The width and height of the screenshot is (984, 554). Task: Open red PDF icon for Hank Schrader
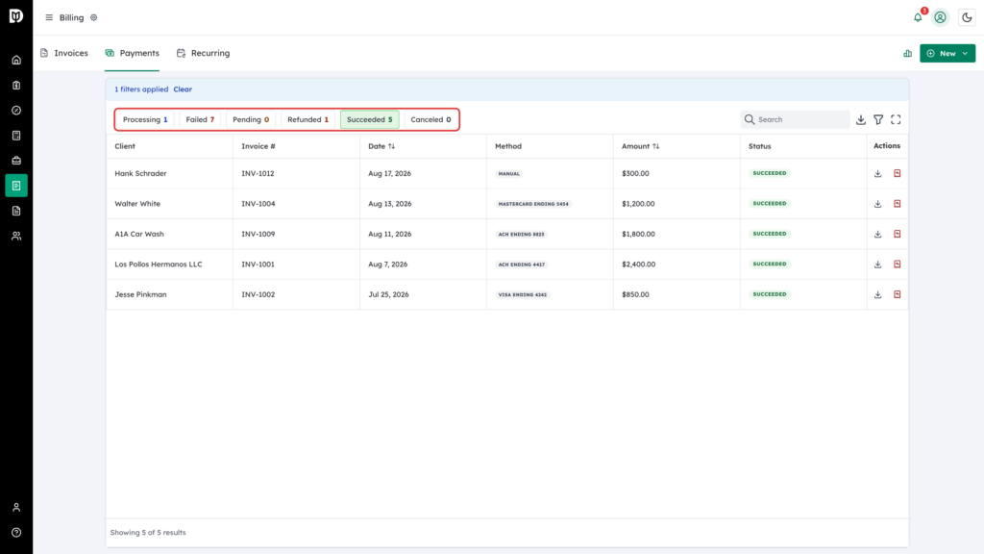tap(897, 173)
